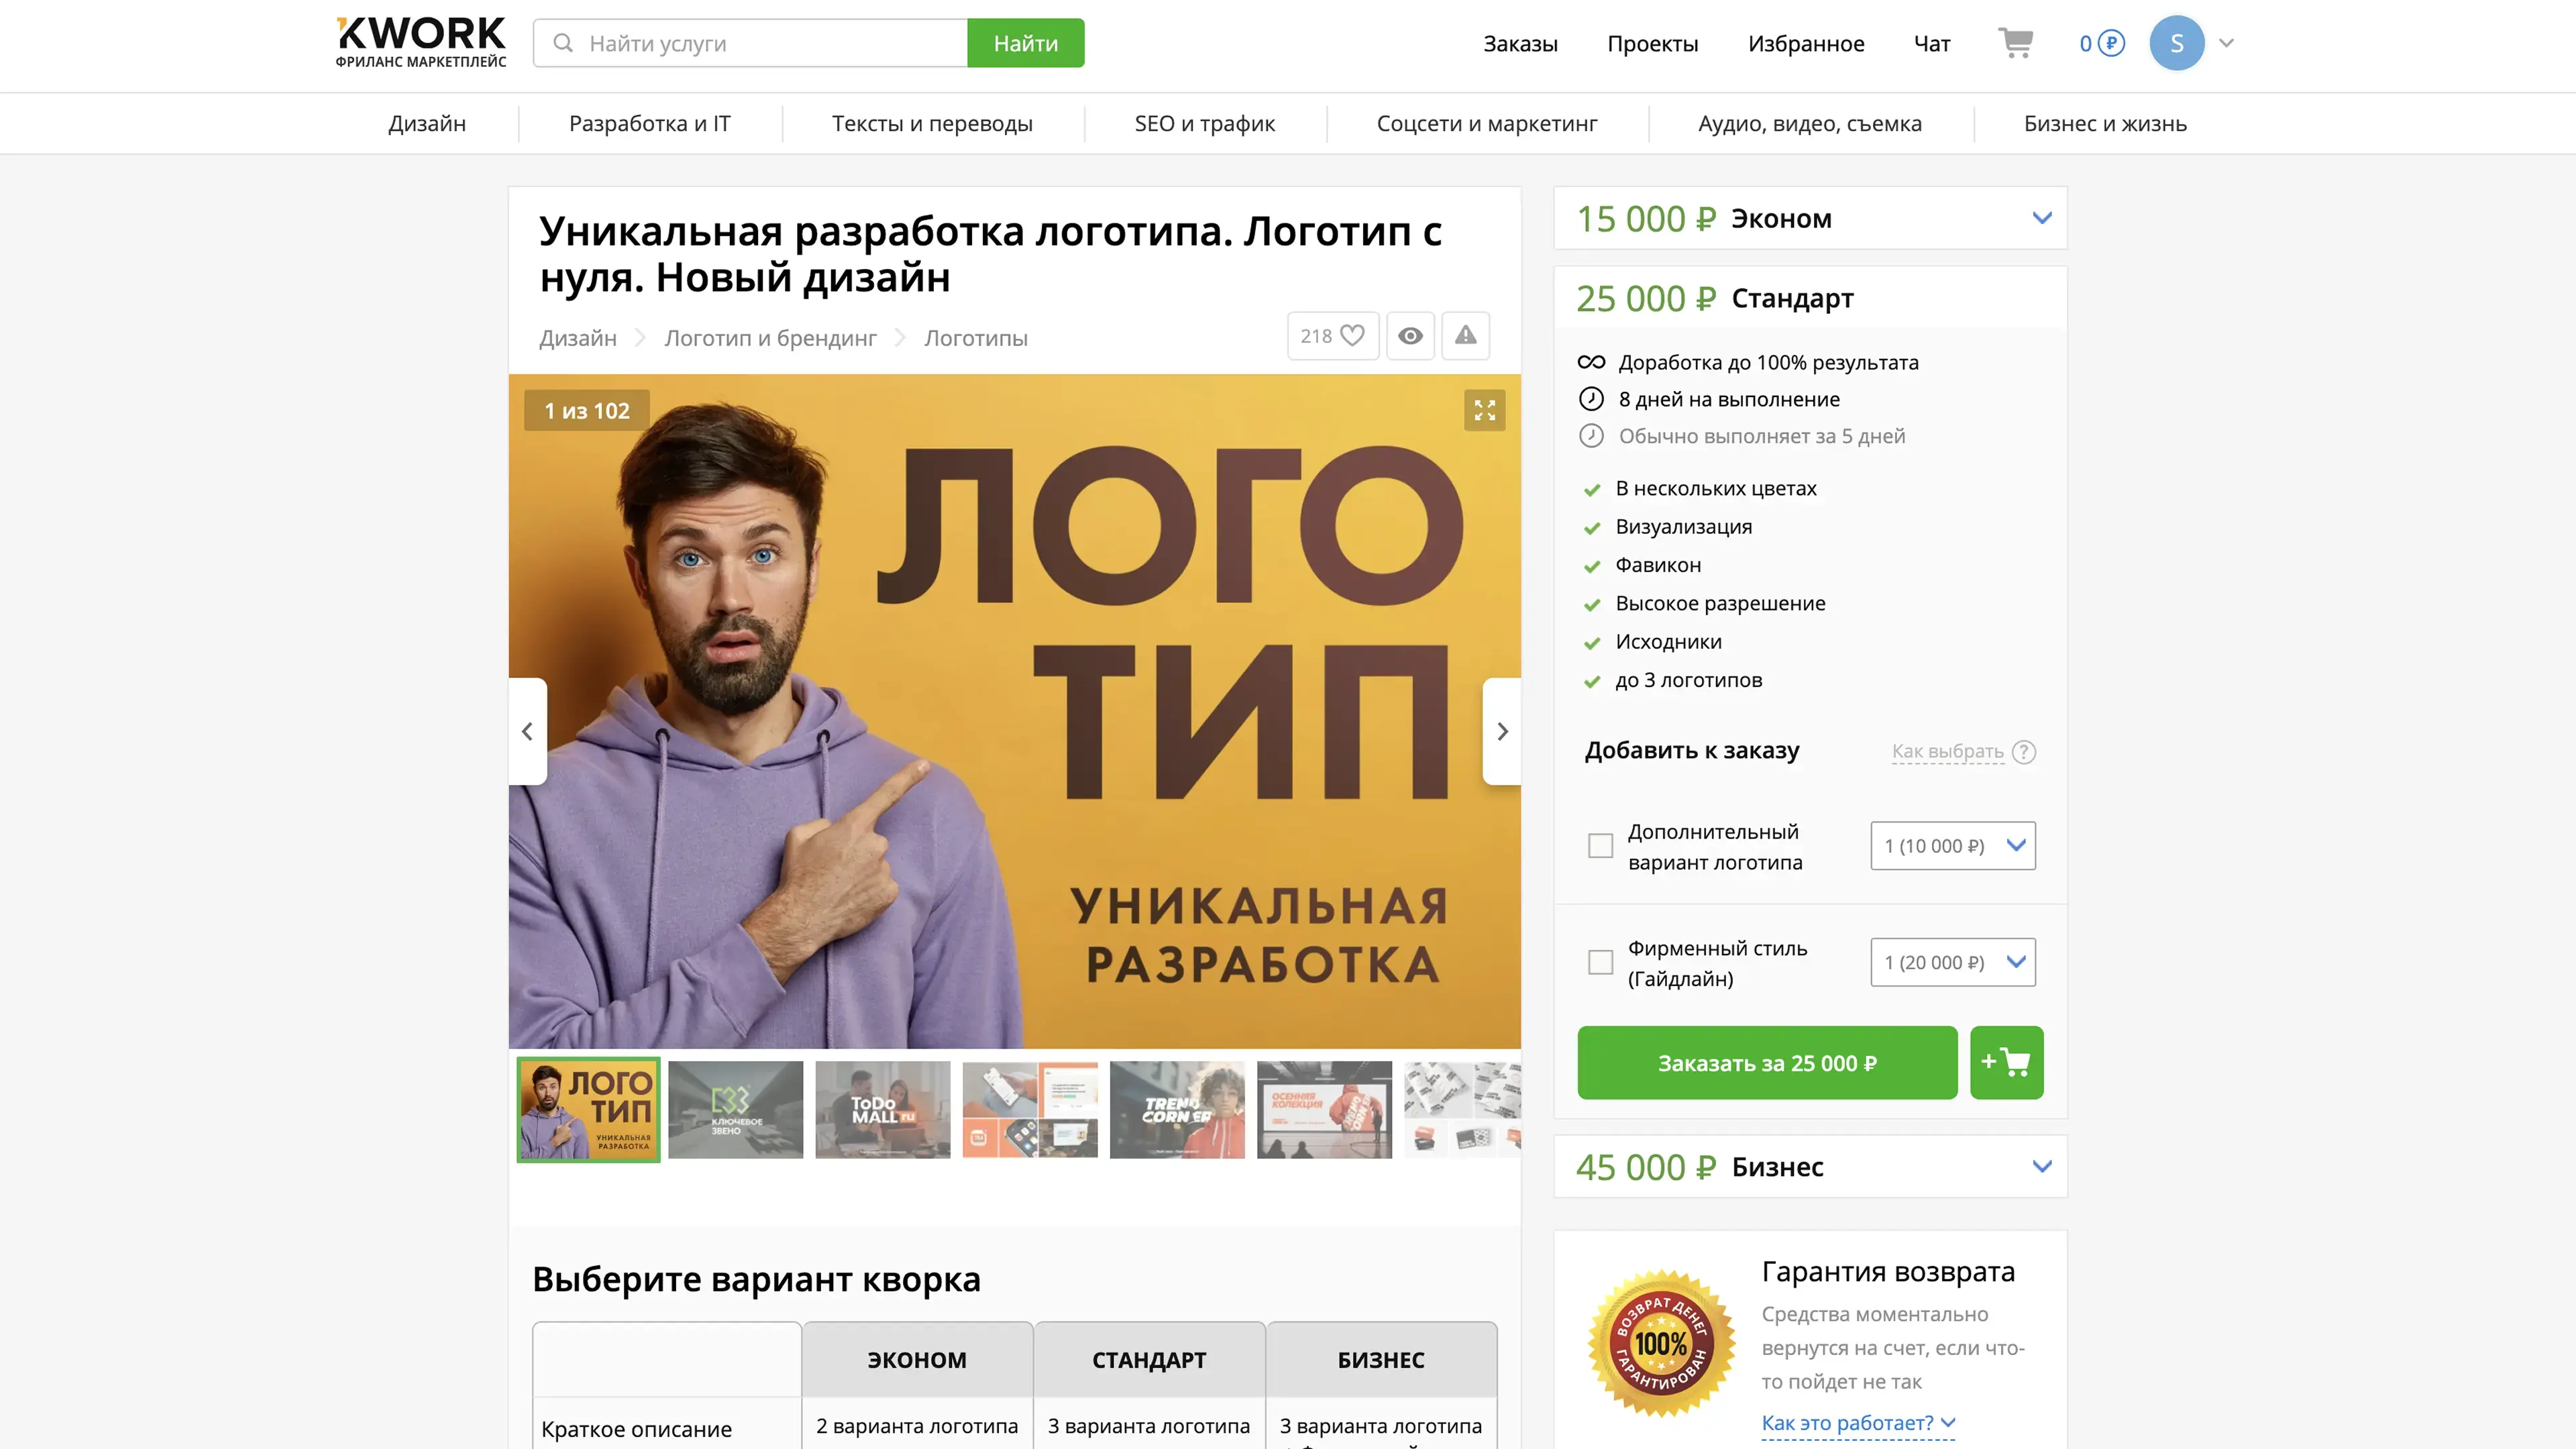The image size is (2576, 1449).
Task: Open the Заказы menu item
Action: (x=1520, y=43)
